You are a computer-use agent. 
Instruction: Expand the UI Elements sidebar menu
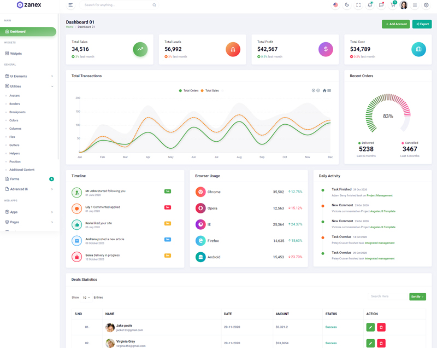pyautogui.click(x=29, y=76)
